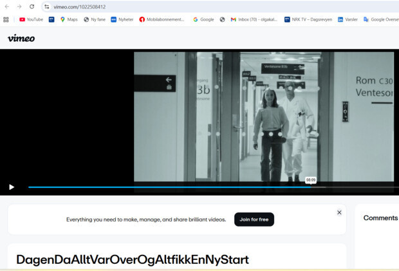Click the video progress bar
Image resolution: width=399 pixels, height=271 pixels.
[x=193, y=187]
